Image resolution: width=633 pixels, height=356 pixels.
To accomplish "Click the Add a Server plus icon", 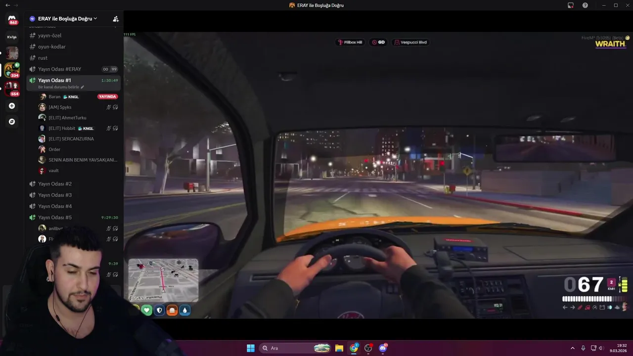I will tap(12, 106).
